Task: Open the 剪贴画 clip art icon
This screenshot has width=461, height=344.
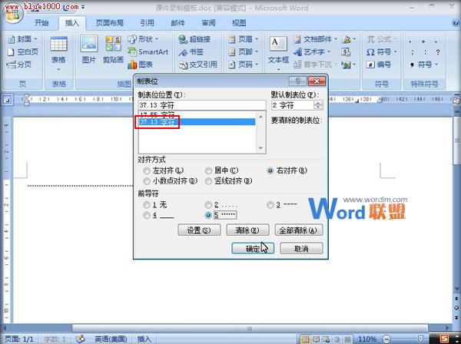Action: point(113,49)
